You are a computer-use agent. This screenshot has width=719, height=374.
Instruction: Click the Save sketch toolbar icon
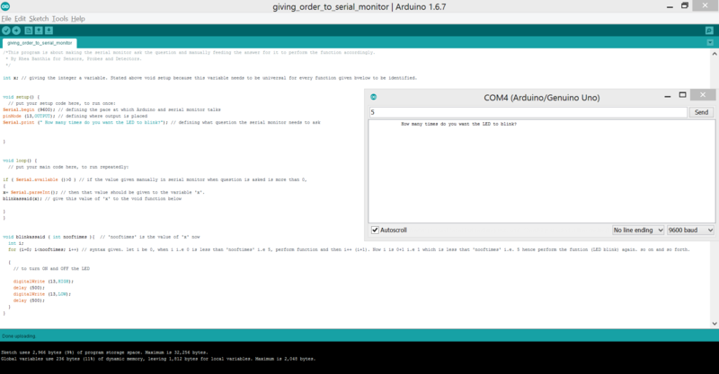pyautogui.click(x=49, y=30)
